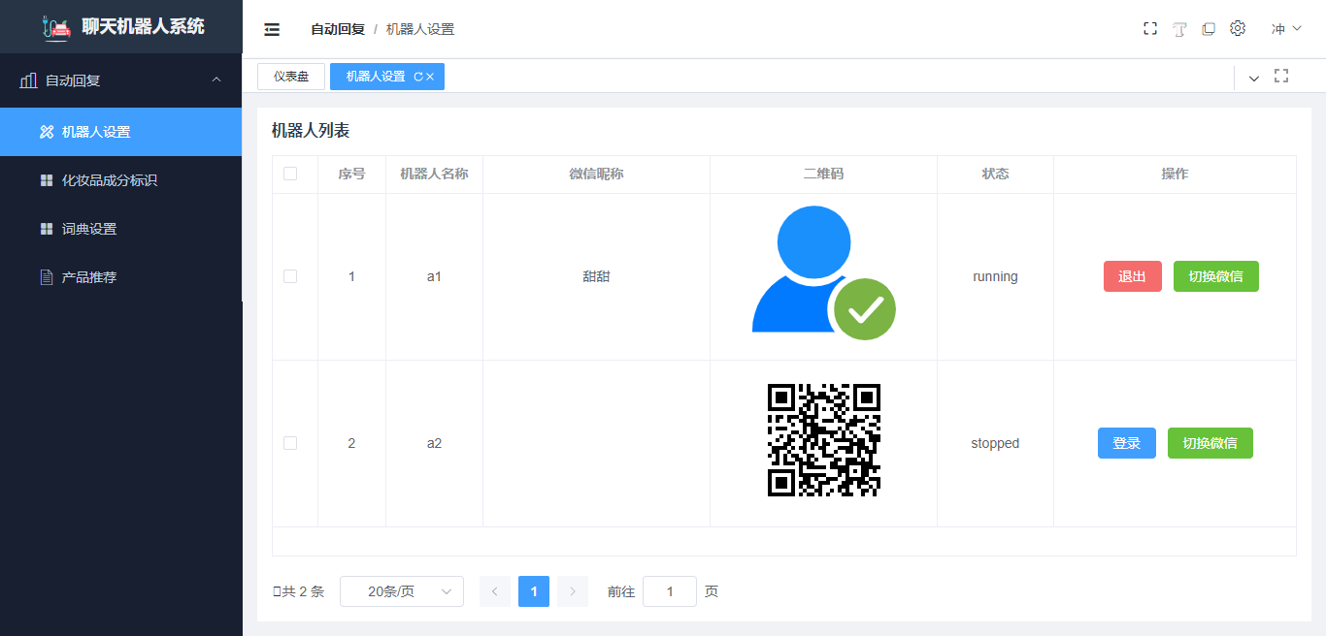Click the 微信昵称 column header
Image resolution: width=1326 pixels, height=636 pixels.
(596, 174)
